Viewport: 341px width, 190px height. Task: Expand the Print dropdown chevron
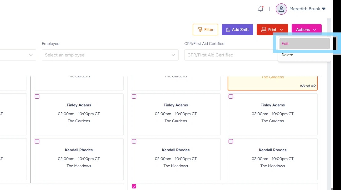tap(281, 30)
